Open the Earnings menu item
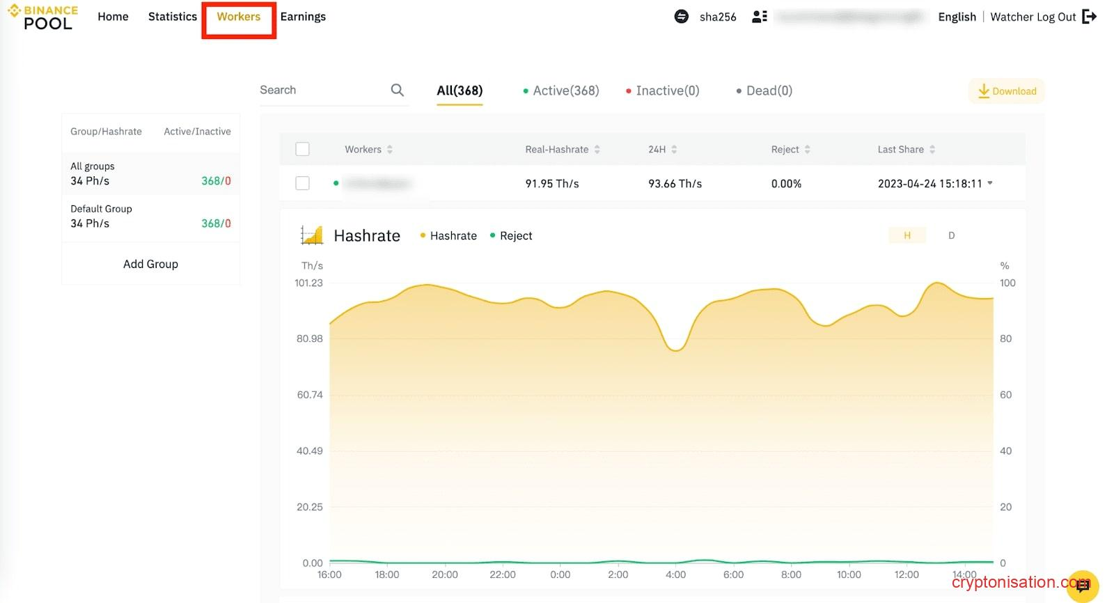Image resolution: width=1114 pixels, height=603 pixels. pyautogui.click(x=303, y=17)
